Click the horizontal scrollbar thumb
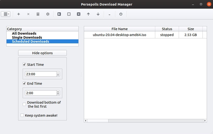The image size is (213, 134). point(98,121)
